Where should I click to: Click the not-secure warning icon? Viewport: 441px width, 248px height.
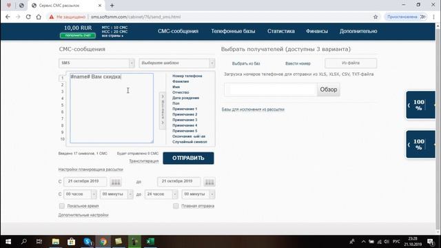[x=51, y=17]
